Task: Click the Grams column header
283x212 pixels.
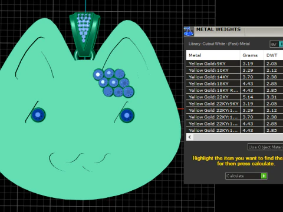Action: (x=252, y=55)
